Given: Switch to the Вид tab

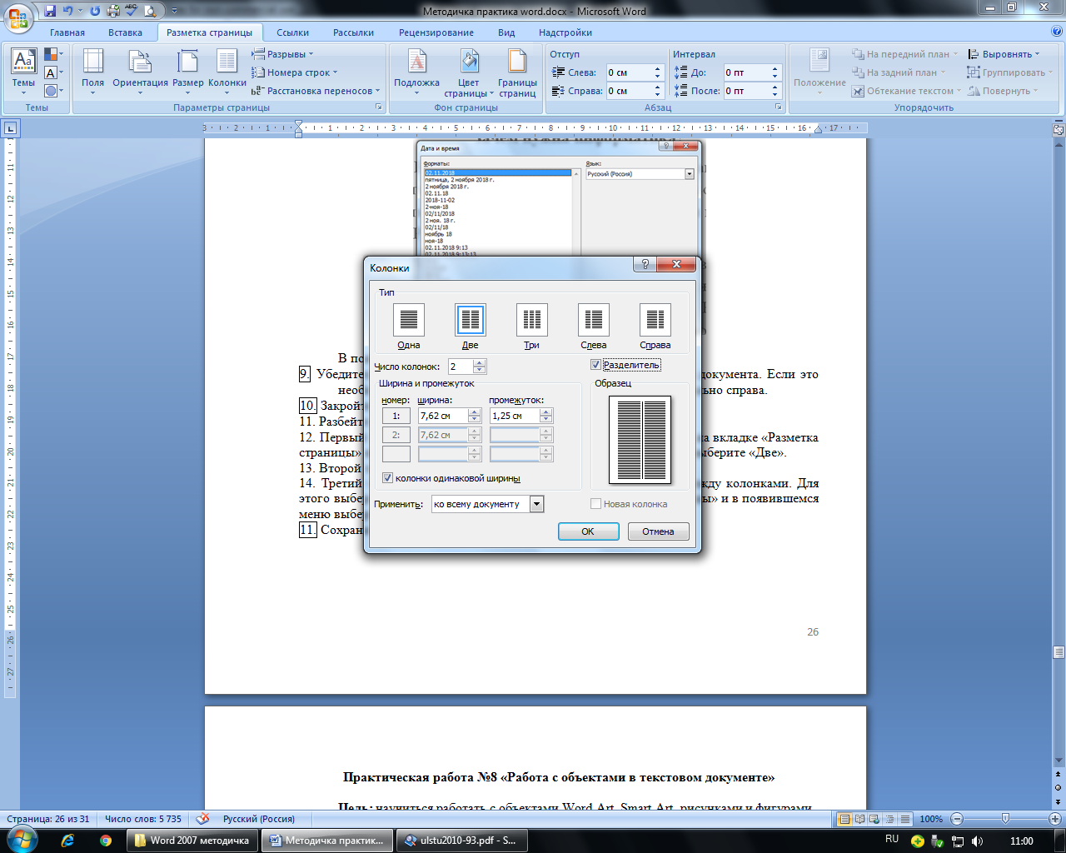Looking at the screenshot, I should click(506, 32).
